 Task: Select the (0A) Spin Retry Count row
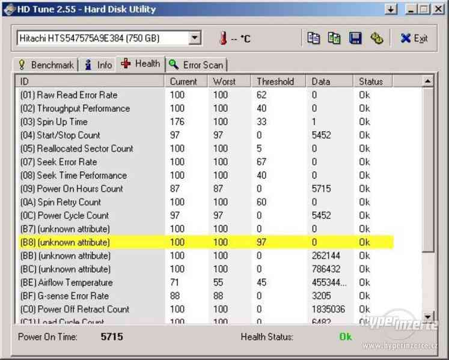click(x=205, y=202)
